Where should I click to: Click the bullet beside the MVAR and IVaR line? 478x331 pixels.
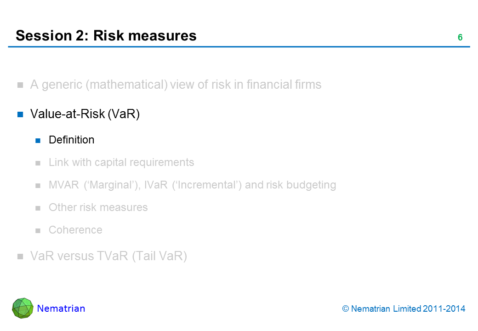click(39, 185)
